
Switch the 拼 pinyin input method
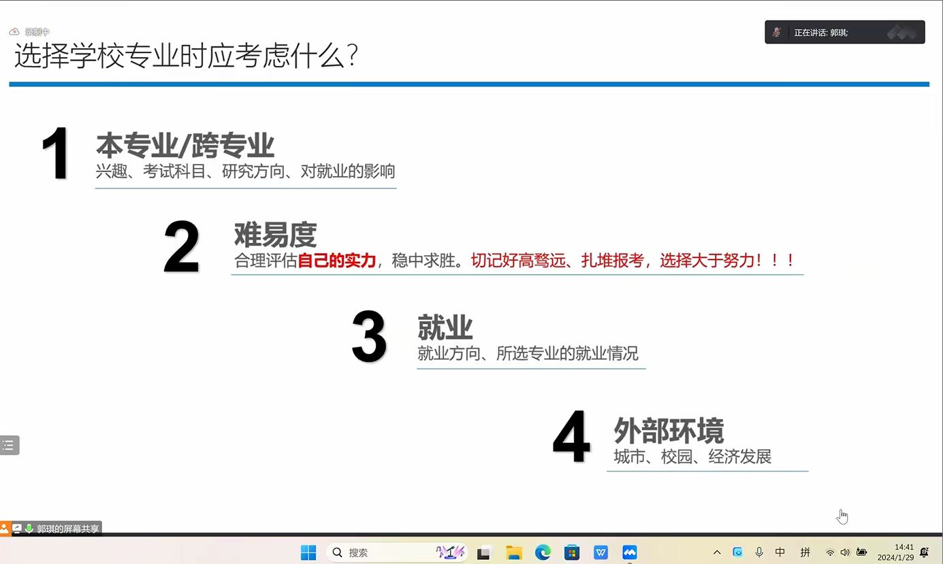click(x=805, y=552)
